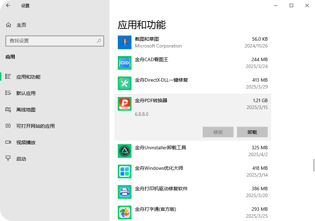Click the 视频播放 camera icon

pyautogui.click(x=8, y=142)
